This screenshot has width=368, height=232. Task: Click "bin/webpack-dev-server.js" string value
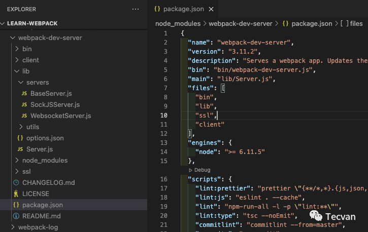[x=263, y=70]
